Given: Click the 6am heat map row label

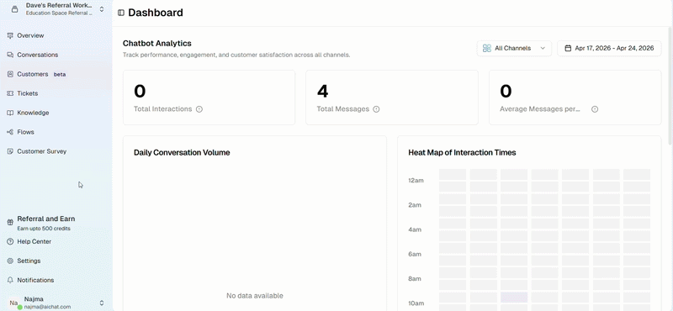Looking at the screenshot, I should [415, 255].
